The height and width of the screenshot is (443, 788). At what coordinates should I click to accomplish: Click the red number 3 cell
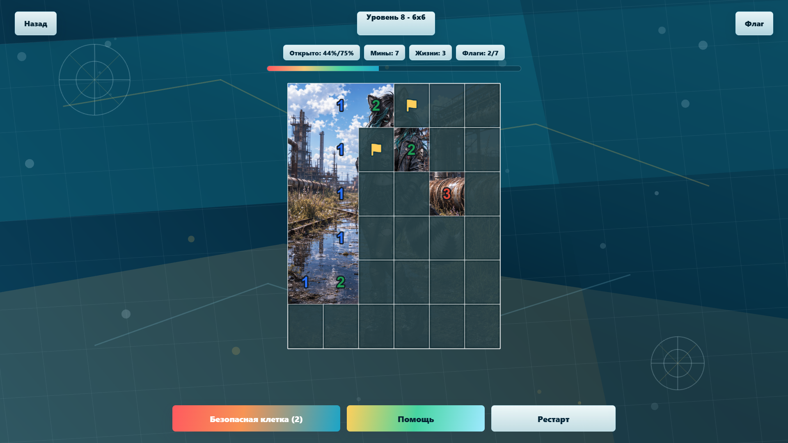point(447,194)
